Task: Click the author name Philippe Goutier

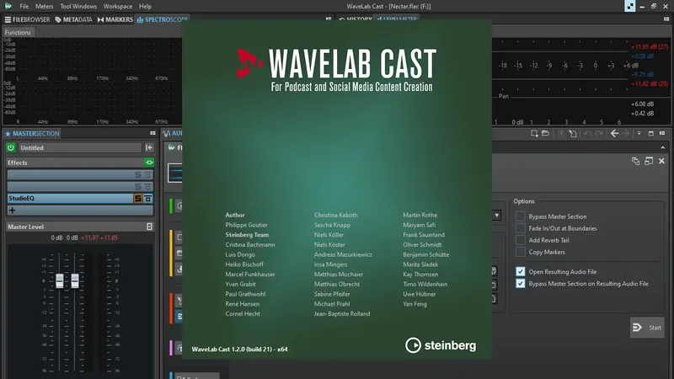Action: click(246, 225)
